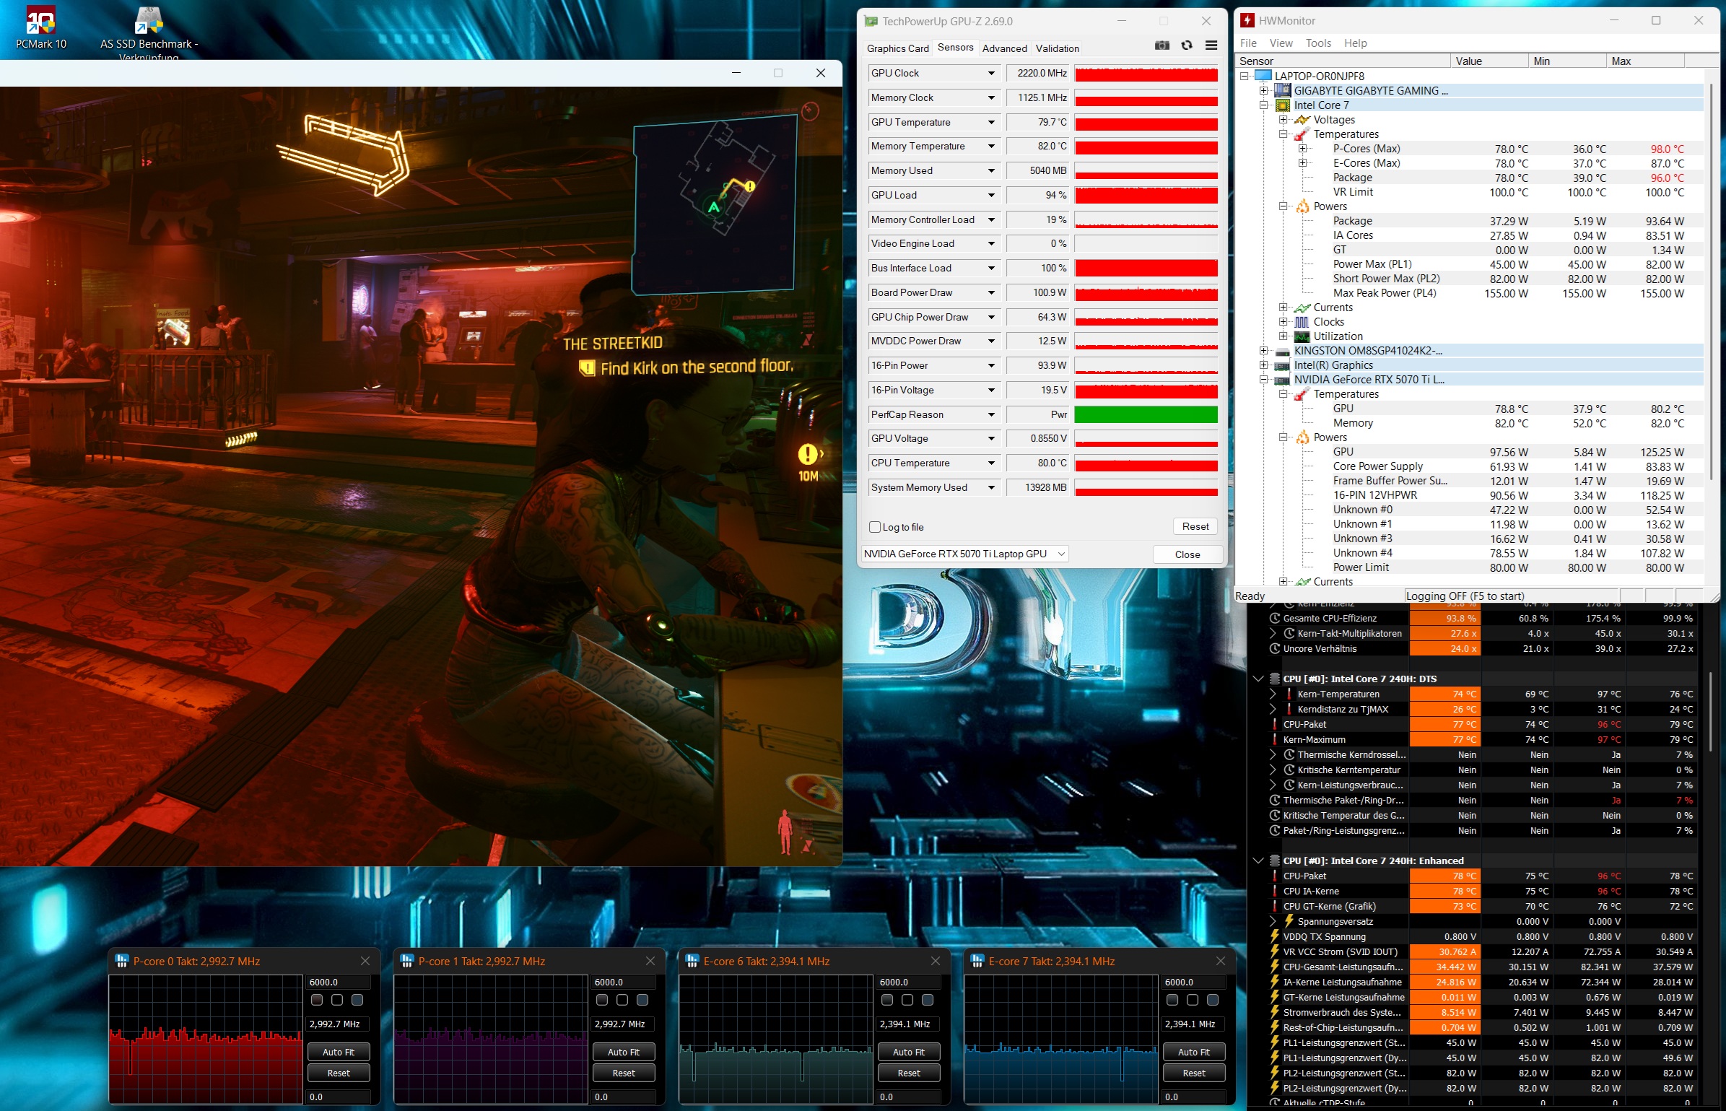Click red color swatch in P-core 0 graph window
The height and width of the screenshot is (1111, 1726).
316,1000
